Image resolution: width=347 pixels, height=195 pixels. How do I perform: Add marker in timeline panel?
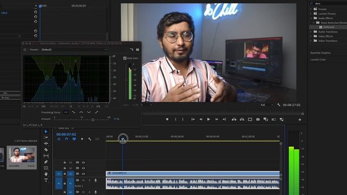click(x=82, y=139)
